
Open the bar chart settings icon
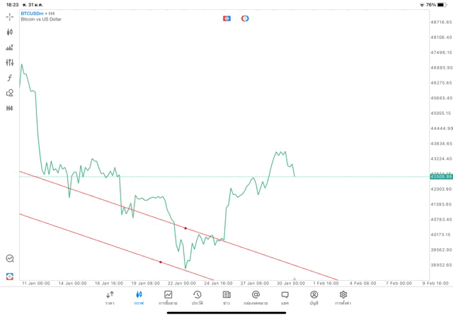[10, 48]
